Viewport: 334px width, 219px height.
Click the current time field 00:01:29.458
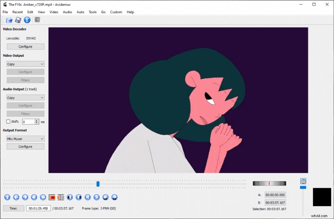point(38,208)
